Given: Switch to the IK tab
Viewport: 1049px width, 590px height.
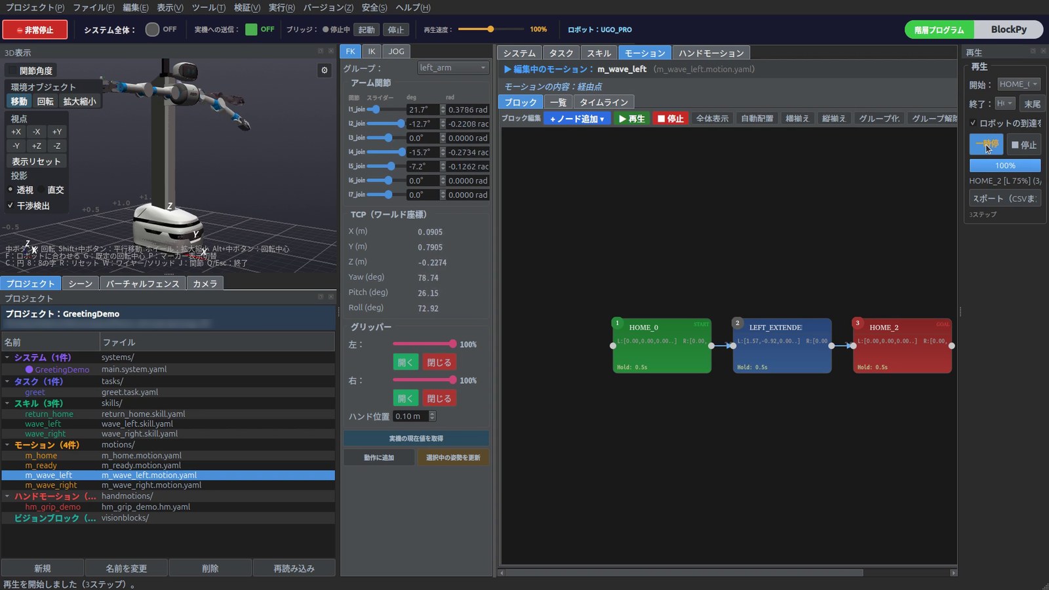Looking at the screenshot, I should pyautogui.click(x=372, y=51).
